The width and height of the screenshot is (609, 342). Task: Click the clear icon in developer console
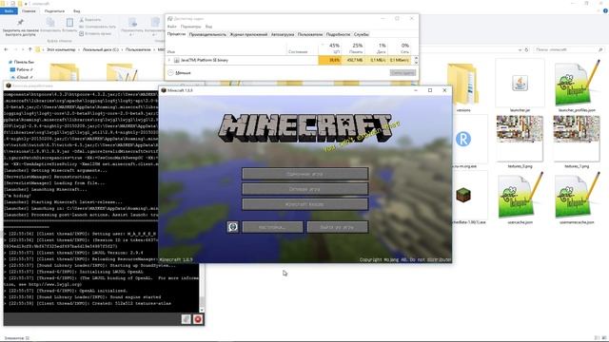[187, 319]
